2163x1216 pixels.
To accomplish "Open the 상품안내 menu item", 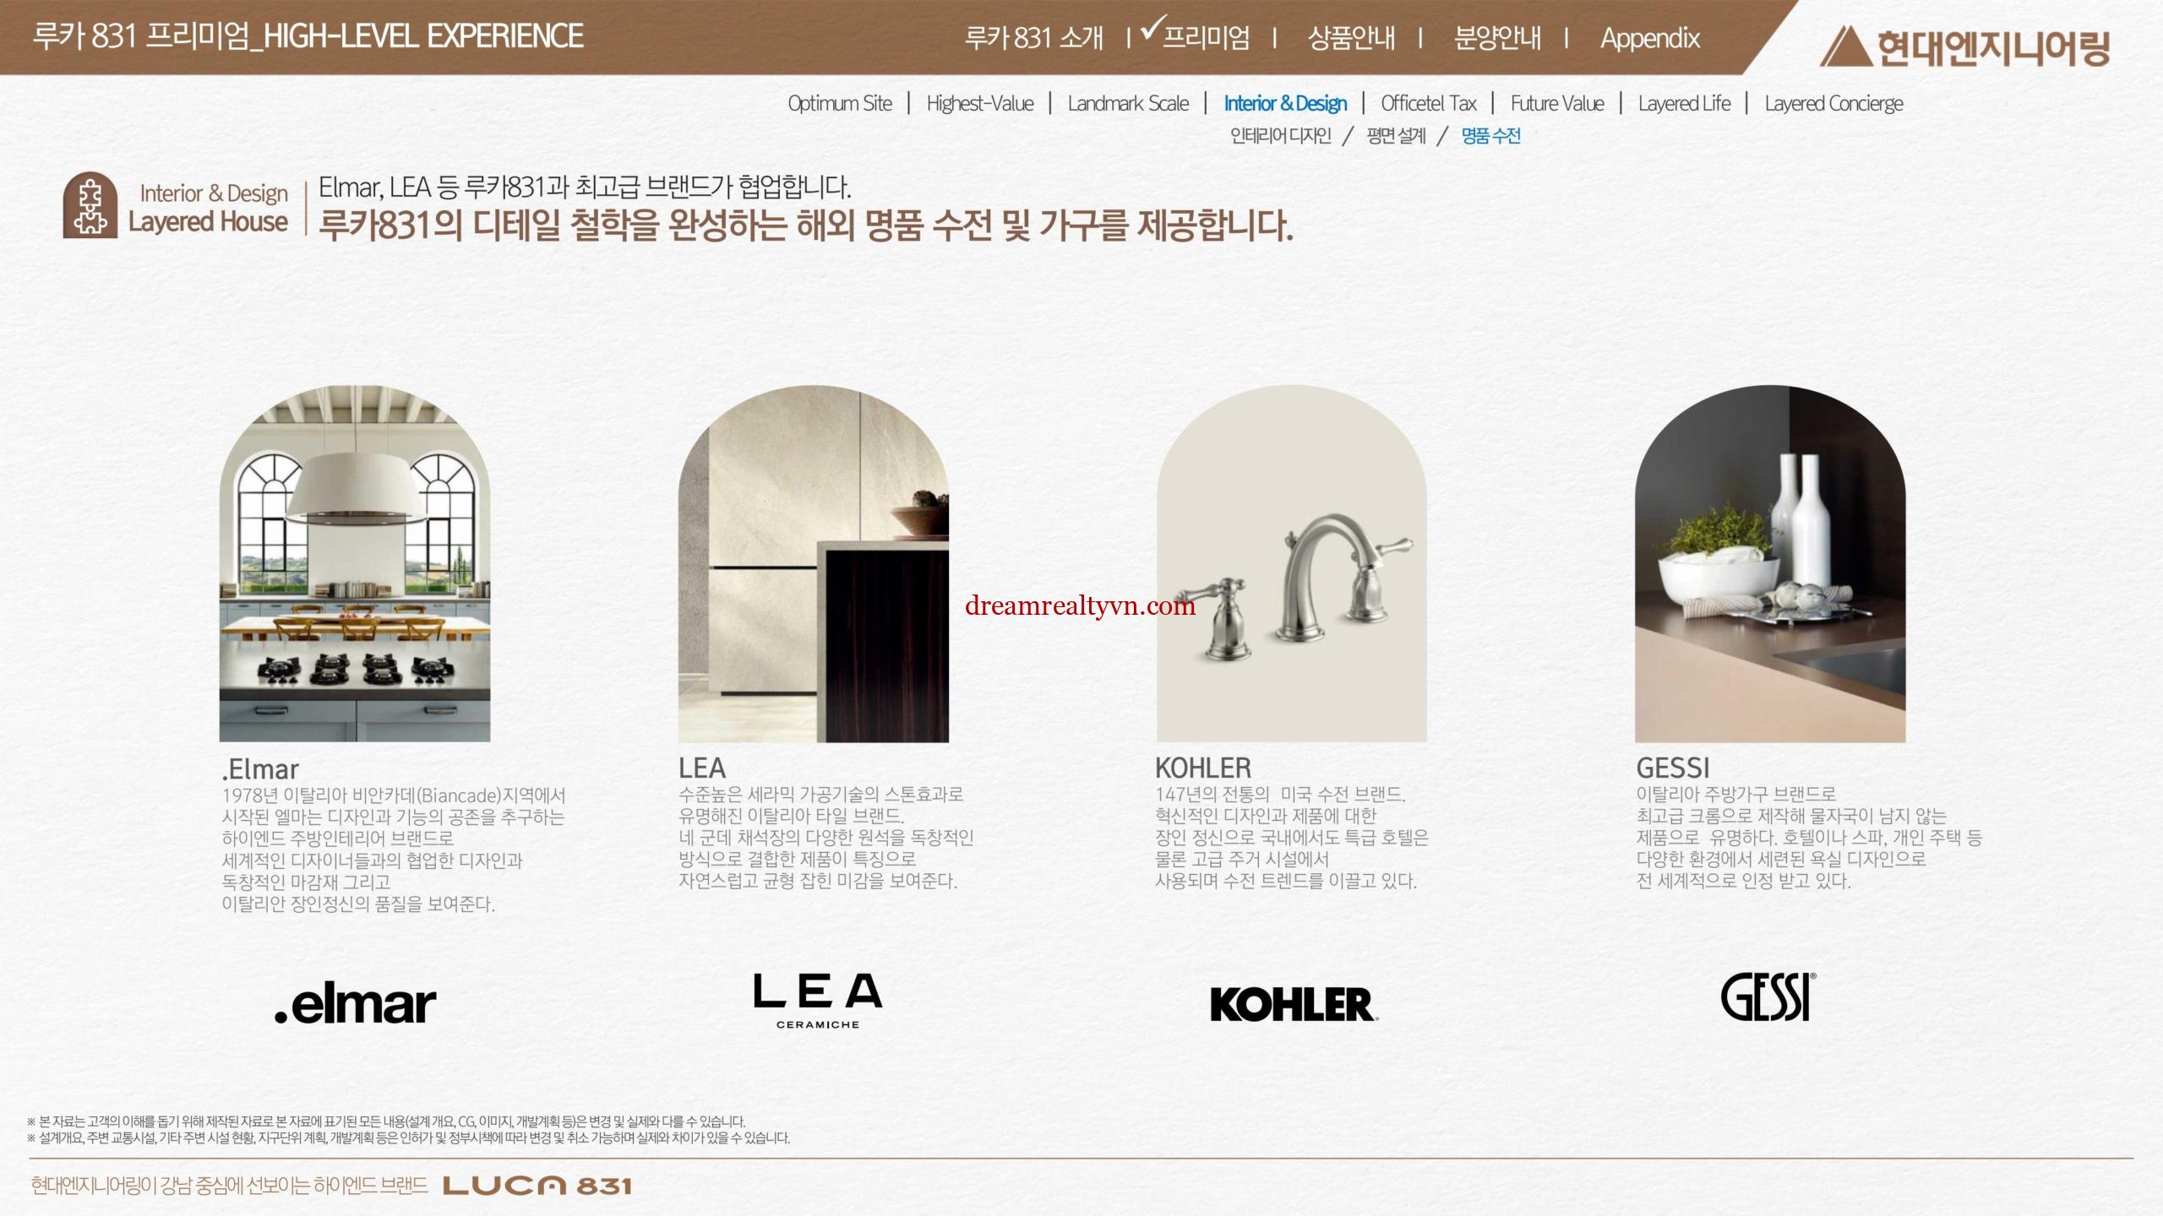I will pyautogui.click(x=1350, y=38).
